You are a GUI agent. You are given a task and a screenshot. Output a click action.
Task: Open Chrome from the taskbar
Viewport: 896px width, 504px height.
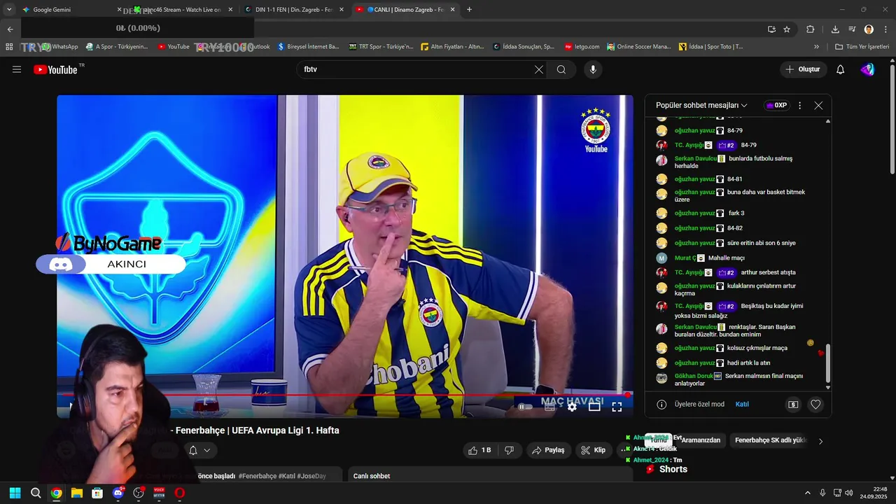[x=56, y=493]
